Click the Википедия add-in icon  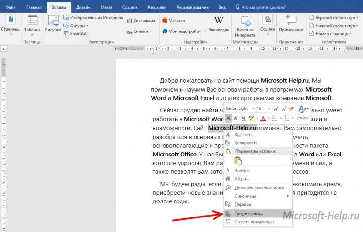click(x=219, y=24)
